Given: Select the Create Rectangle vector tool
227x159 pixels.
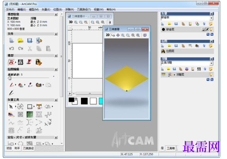Looking at the screenshot, I should pyautogui.click(x=30, y=107).
